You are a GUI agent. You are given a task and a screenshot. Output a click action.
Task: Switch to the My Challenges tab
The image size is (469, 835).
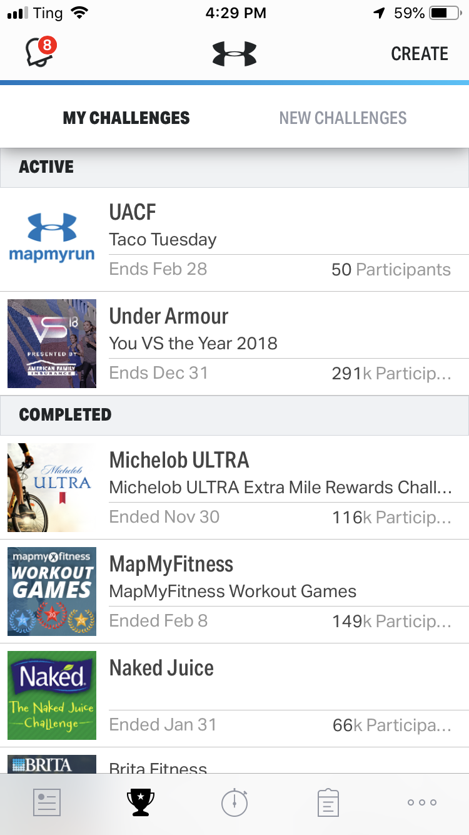126,118
